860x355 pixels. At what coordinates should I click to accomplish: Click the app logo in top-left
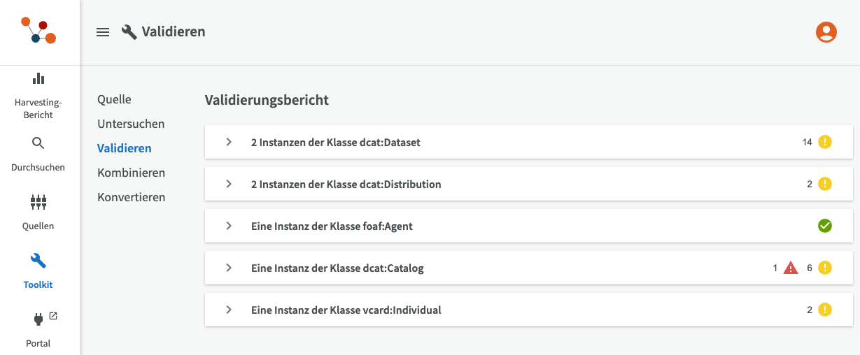tap(38, 31)
